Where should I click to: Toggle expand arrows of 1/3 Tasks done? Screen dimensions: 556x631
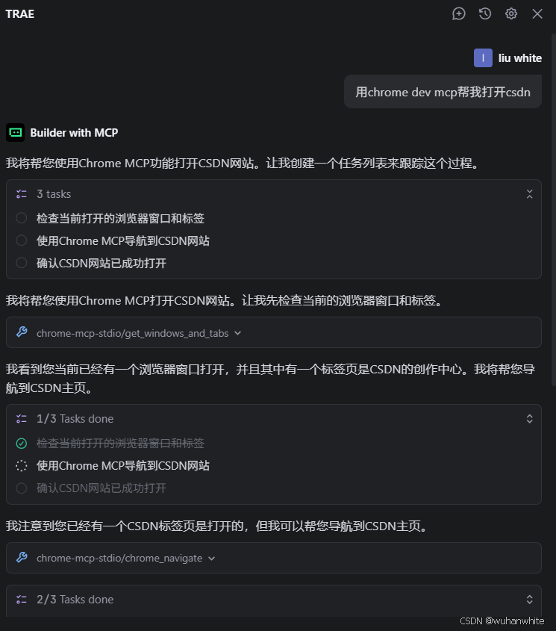click(x=529, y=419)
